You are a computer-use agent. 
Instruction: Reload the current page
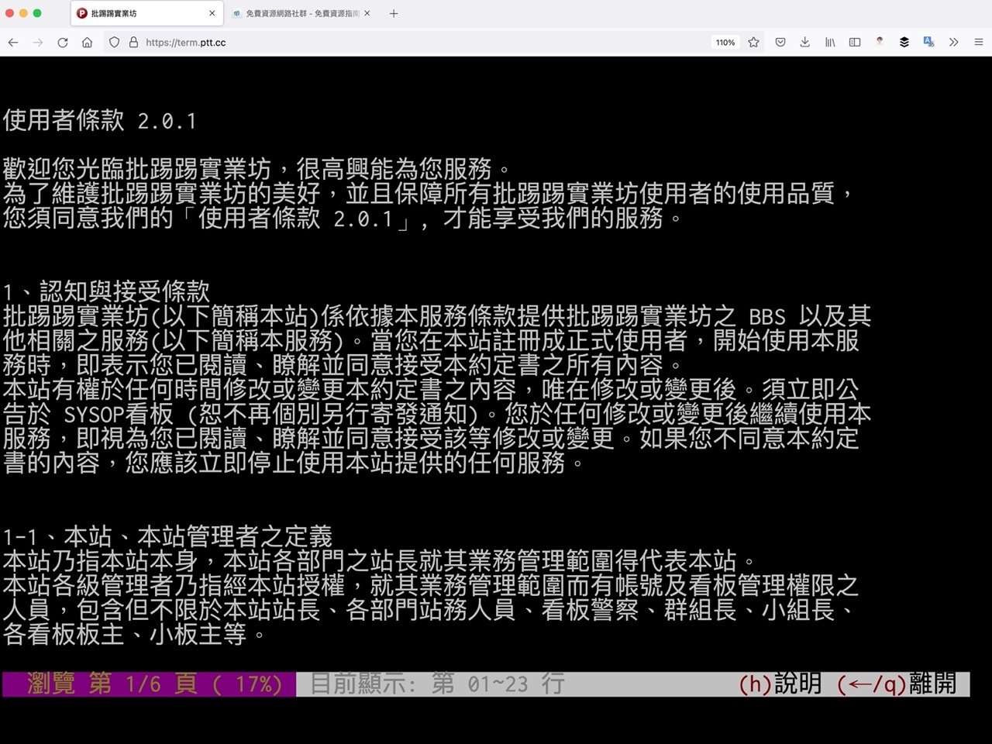click(x=63, y=43)
